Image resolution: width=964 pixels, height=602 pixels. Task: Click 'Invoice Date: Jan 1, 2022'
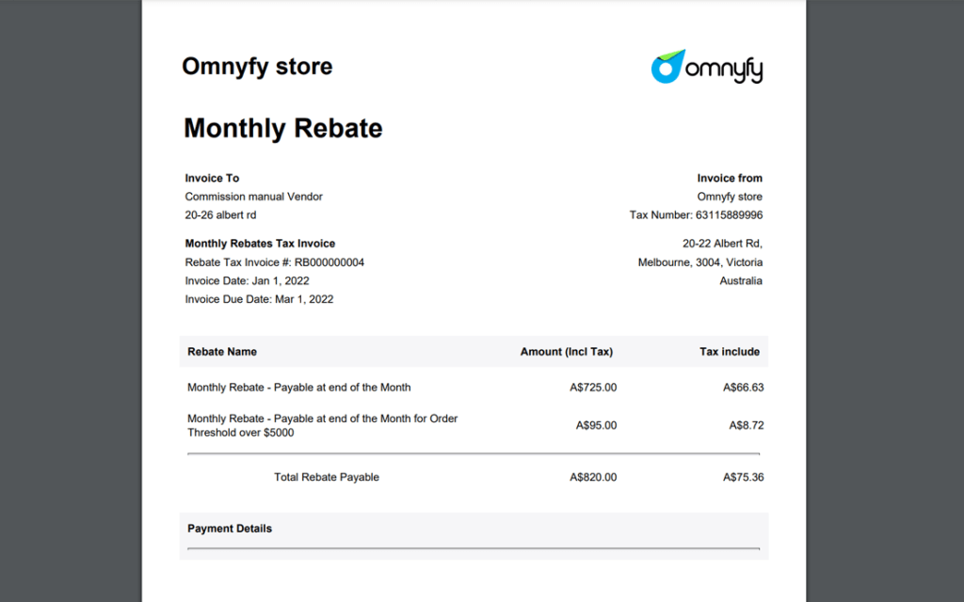pyautogui.click(x=248, y=280)
